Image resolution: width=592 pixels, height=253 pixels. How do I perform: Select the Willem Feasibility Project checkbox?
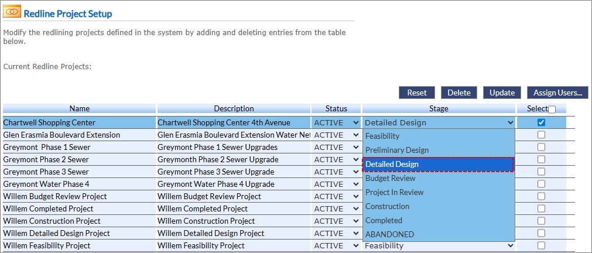pyautogui.click(x=541, y=245)
